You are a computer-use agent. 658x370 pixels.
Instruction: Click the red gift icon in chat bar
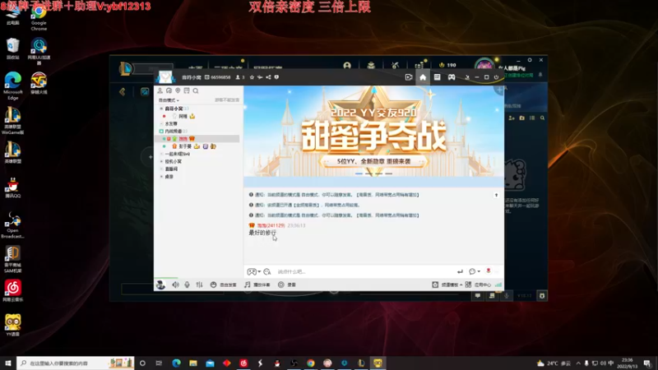[x=489, y=271]
